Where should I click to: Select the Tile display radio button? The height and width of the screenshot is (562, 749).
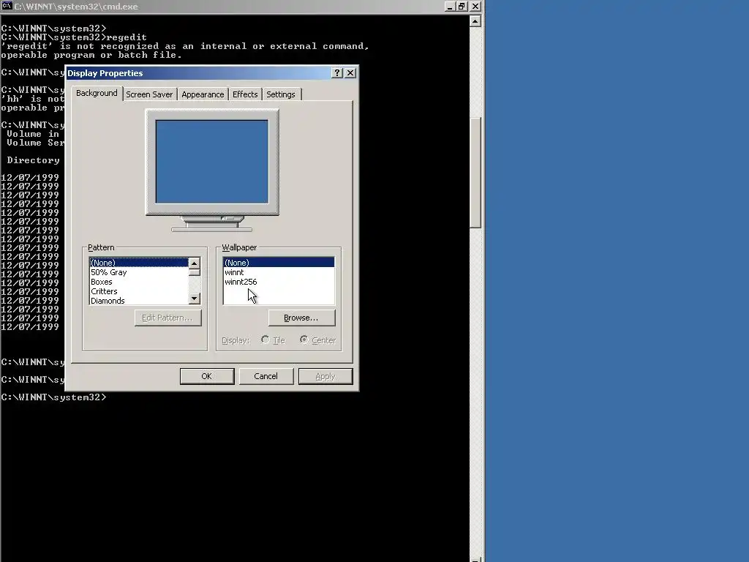tap(265, 340)
